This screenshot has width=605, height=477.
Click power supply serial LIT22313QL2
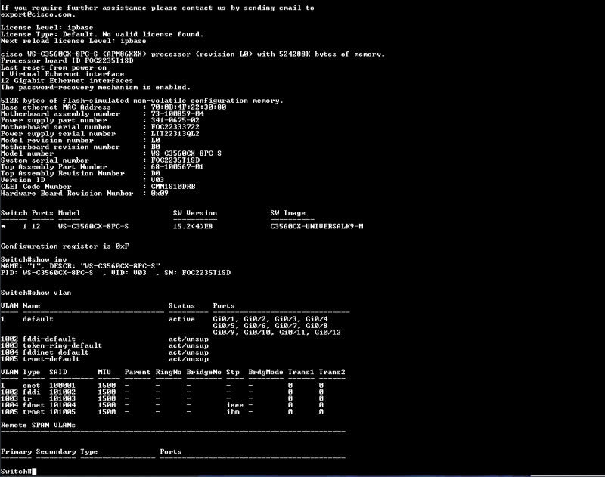pyautogui.click(x=175, y=134)
